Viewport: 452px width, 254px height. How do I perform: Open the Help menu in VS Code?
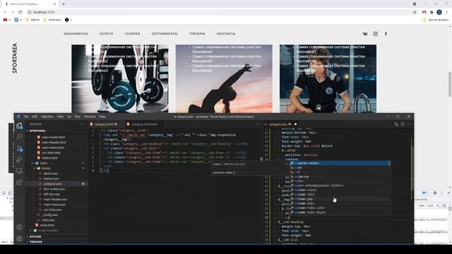[x=102, y=116]
